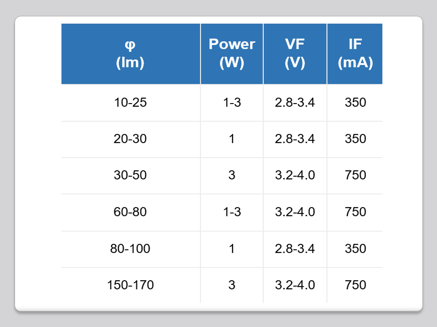
Task: Click the VF value in the 80-100 row
Action: 295,249
